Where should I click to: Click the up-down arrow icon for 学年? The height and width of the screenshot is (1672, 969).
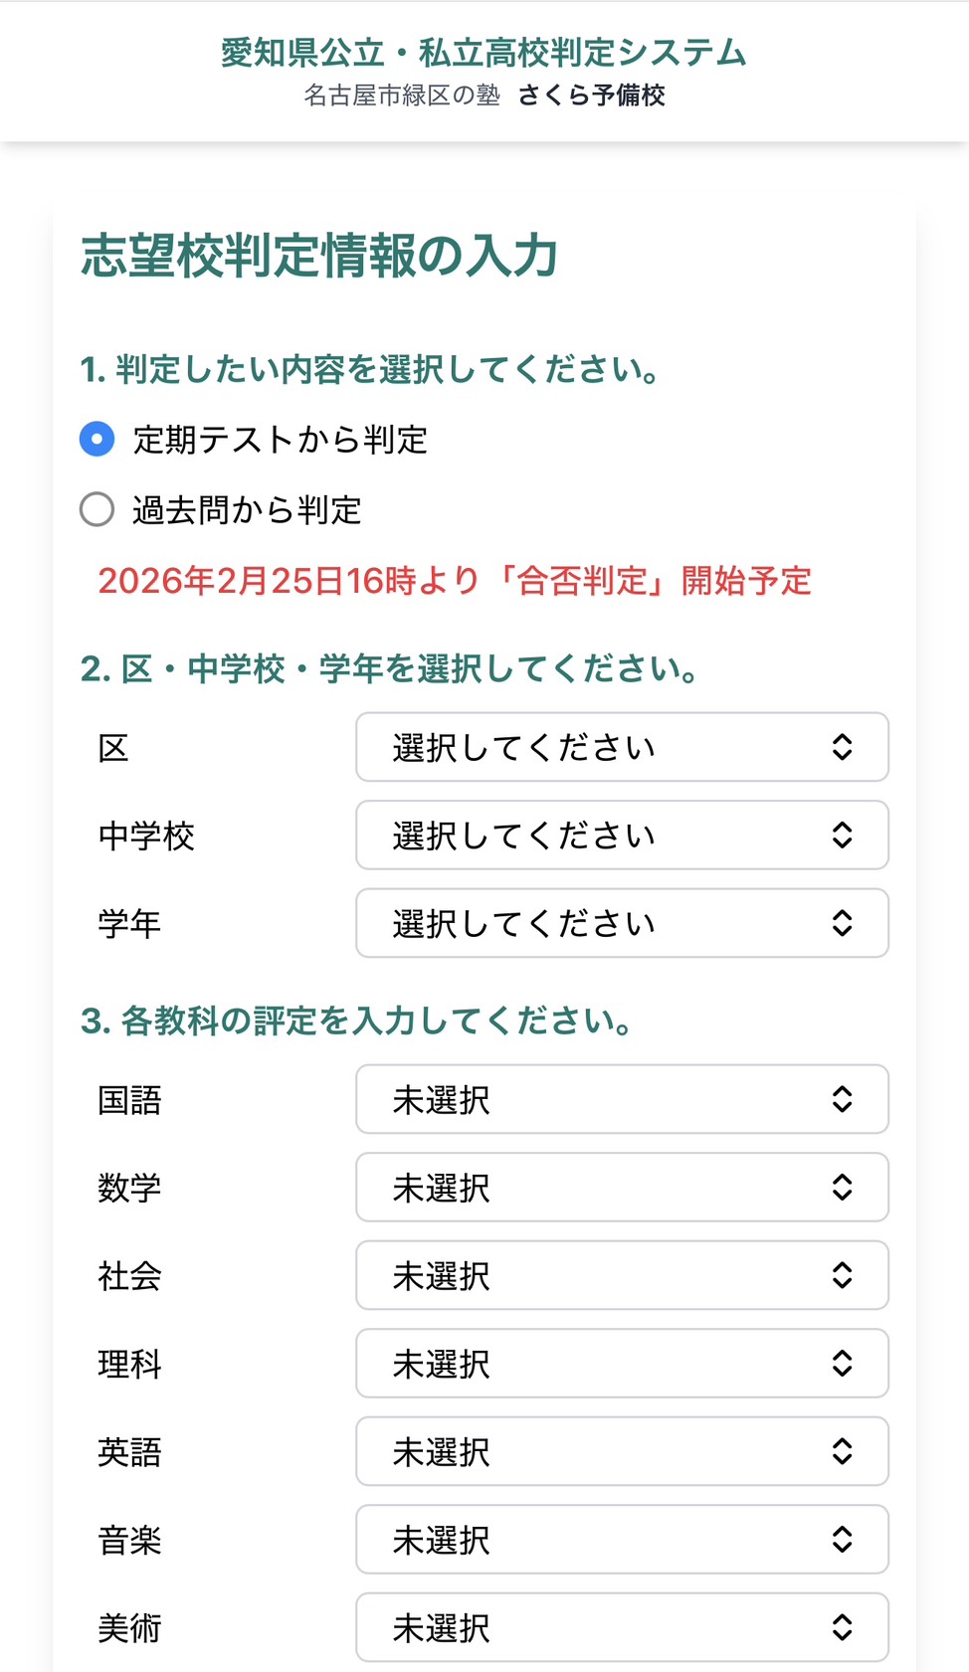click(842, 923)
